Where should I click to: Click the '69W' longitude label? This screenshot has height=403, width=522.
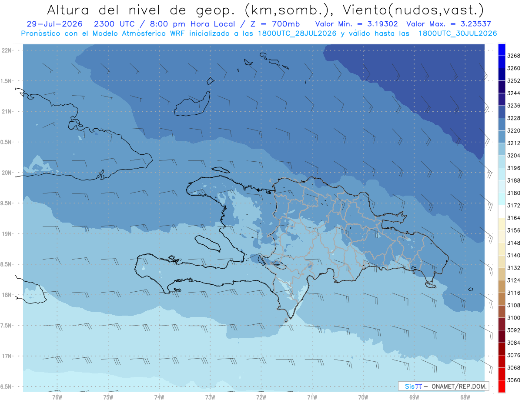(414, 396)
